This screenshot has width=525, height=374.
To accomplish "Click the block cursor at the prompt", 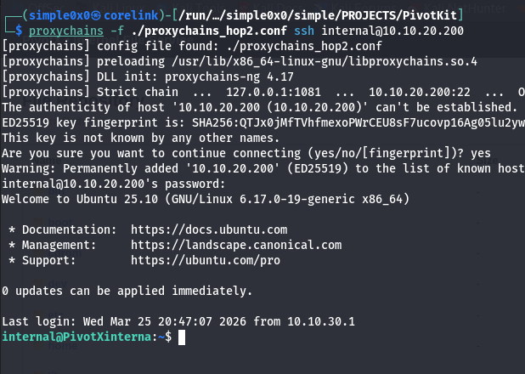I will 180,337.
